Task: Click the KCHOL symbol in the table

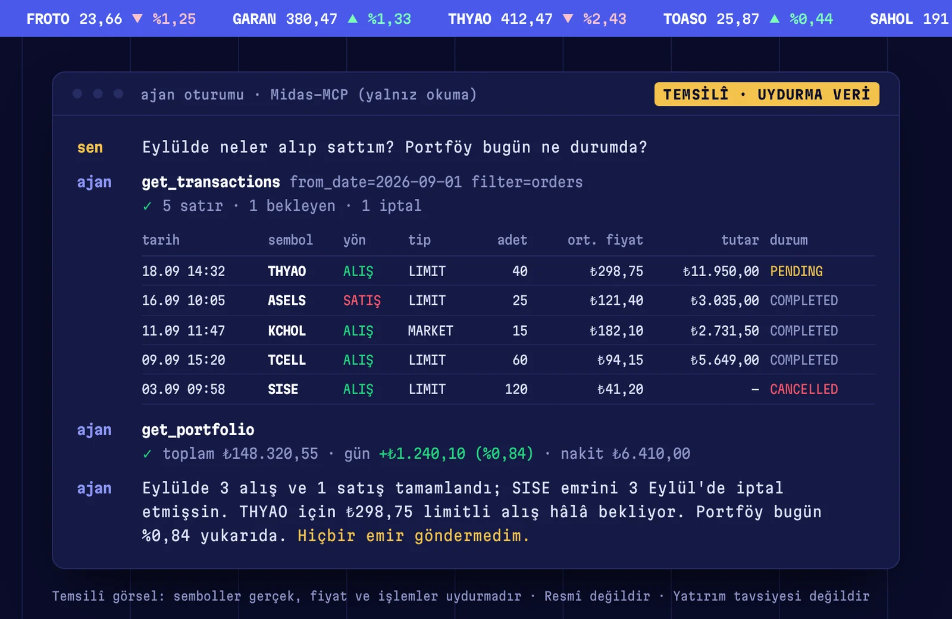Action: coord(287,331)
